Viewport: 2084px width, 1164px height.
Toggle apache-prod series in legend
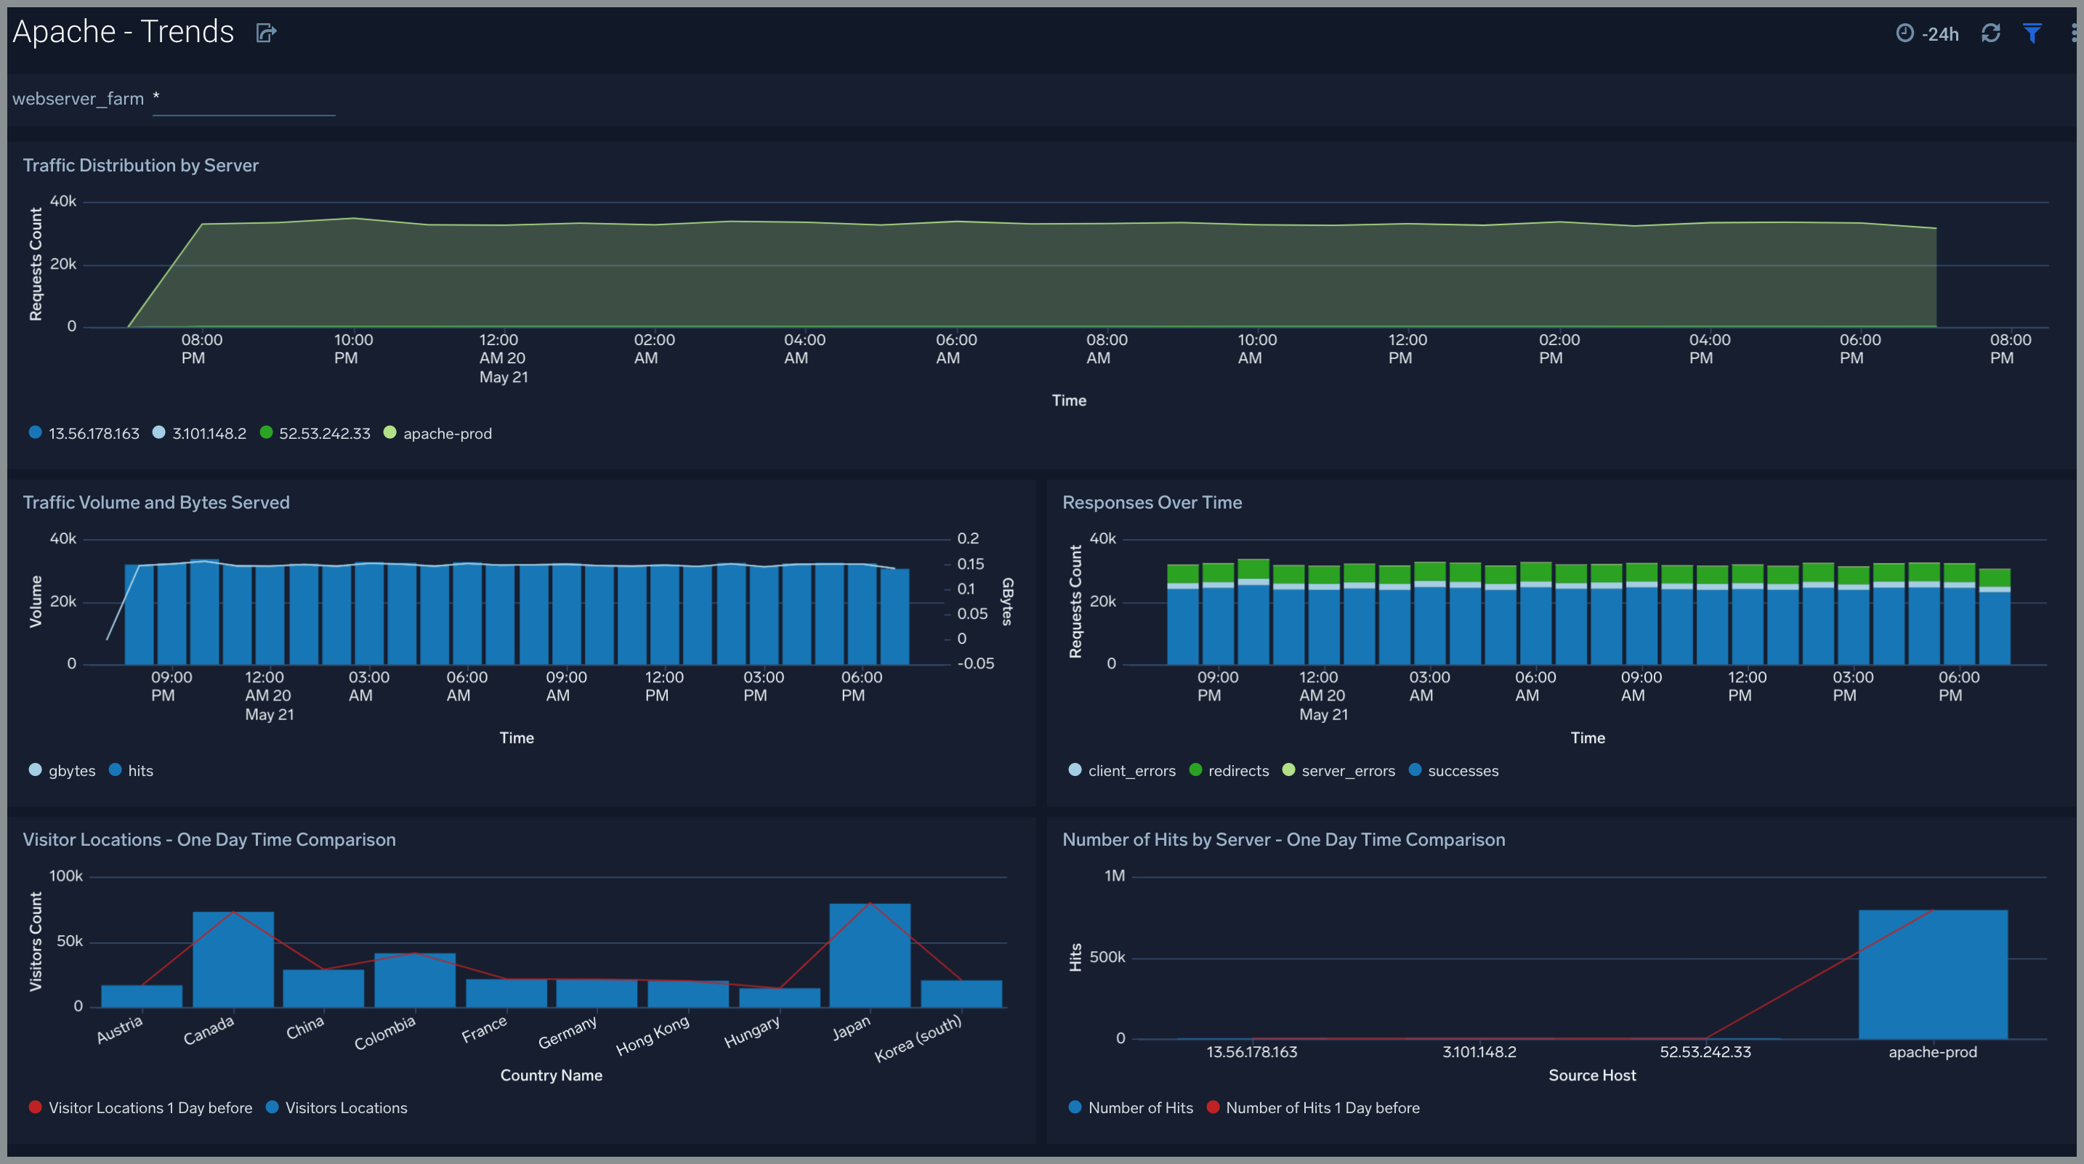tap(447, 434)
